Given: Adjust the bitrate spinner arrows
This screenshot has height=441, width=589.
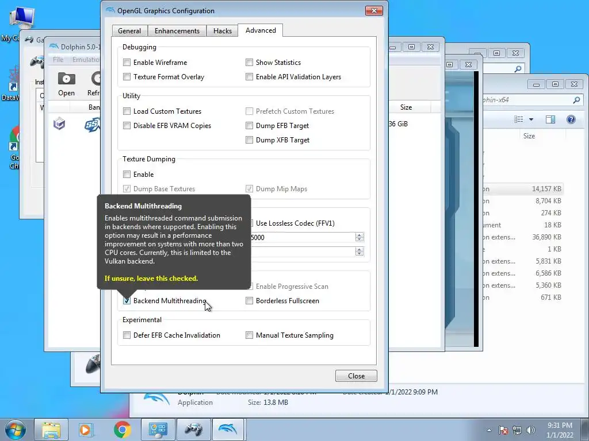Looking at the screenshot, I should (359, 237).
